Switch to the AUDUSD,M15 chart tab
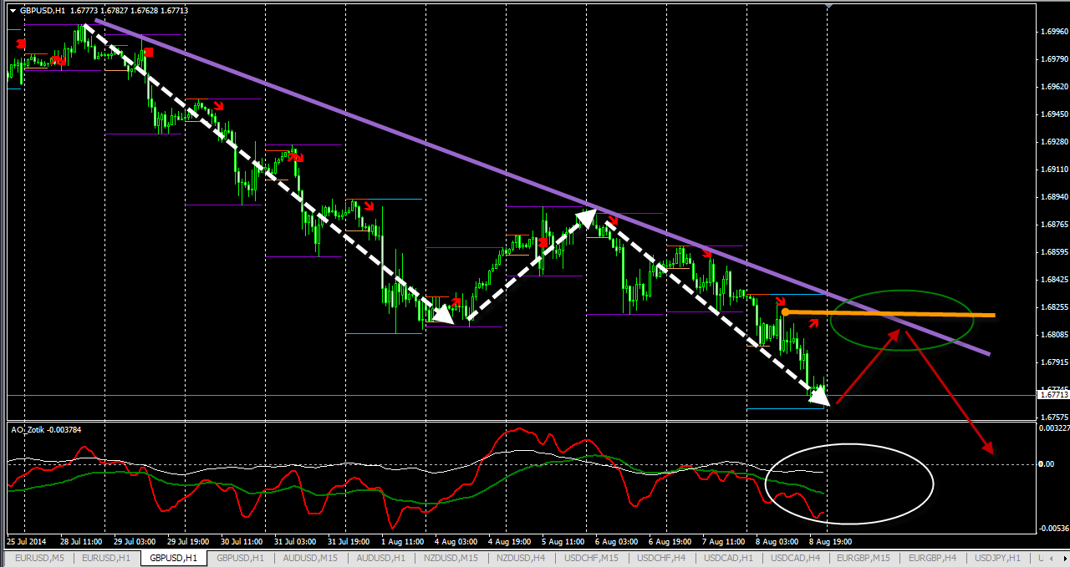 (x=312, y=557)
